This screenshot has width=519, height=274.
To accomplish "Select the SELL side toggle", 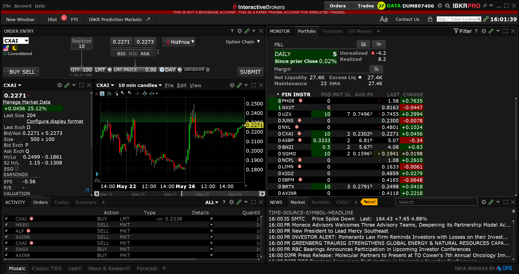I will (x=29, y=72).
